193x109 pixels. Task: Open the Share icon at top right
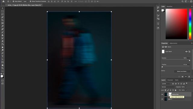click(x=191, y=2)
